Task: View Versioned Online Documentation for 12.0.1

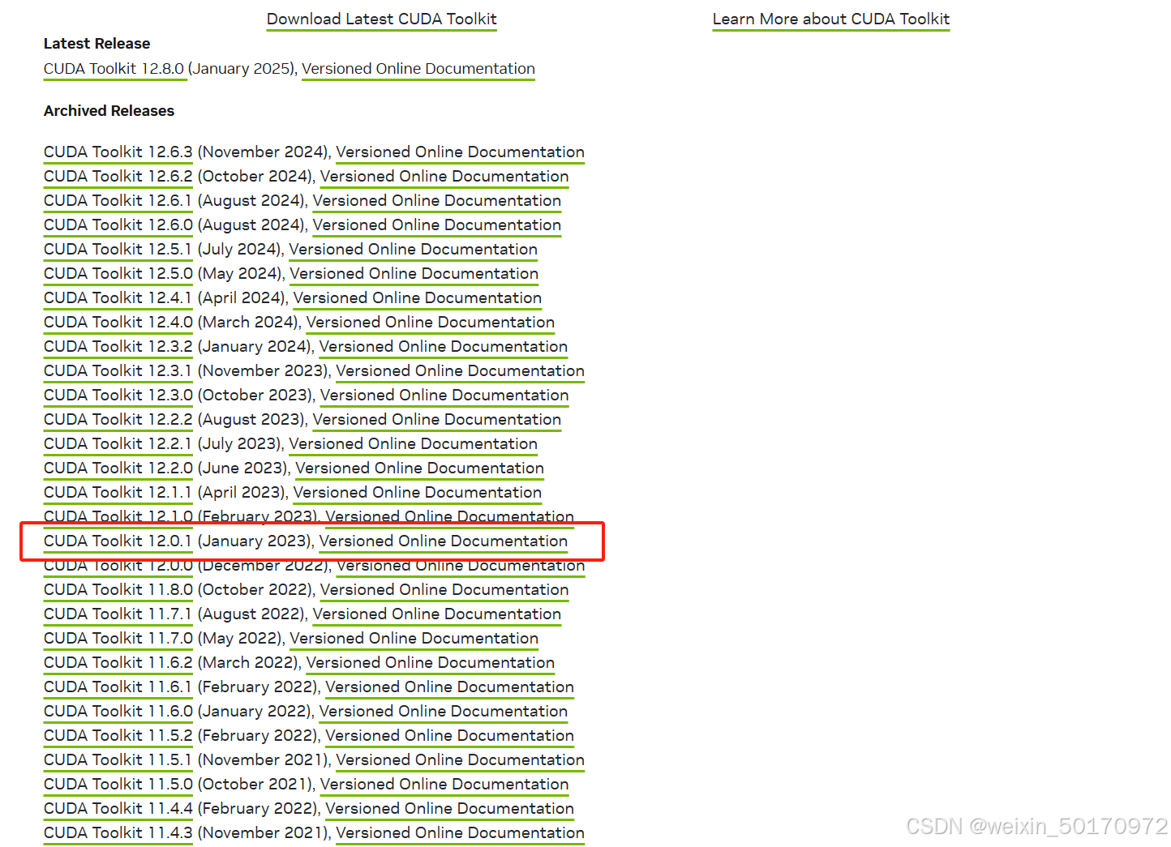Action: pyautogui.click(x=444, y=541)
